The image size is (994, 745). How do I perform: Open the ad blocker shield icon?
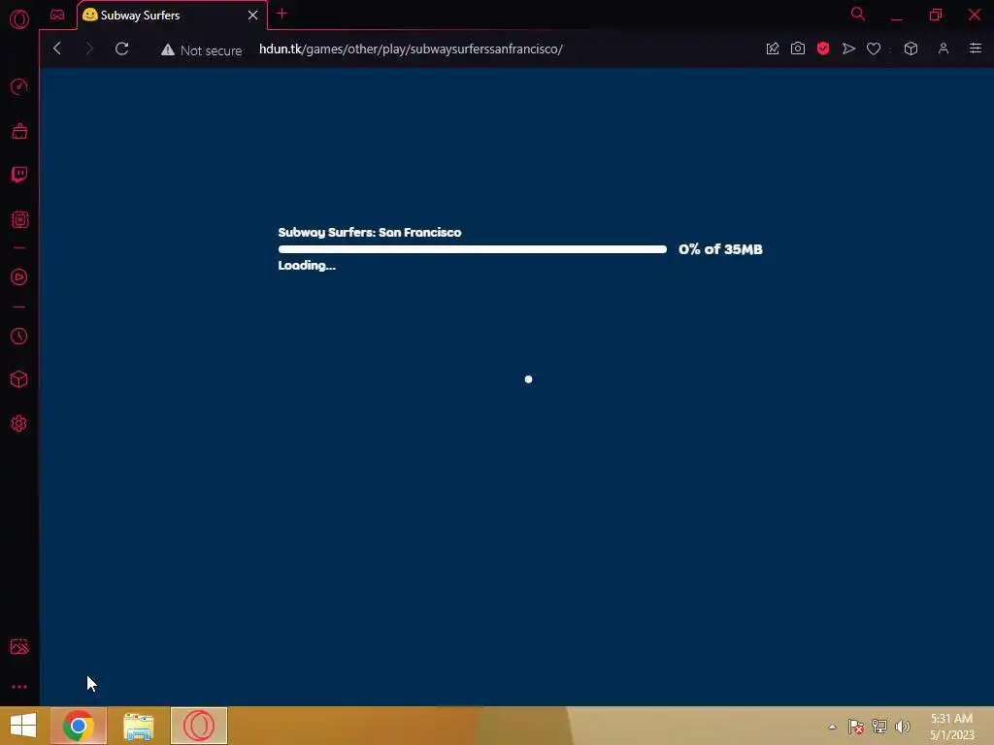[823, 49]
